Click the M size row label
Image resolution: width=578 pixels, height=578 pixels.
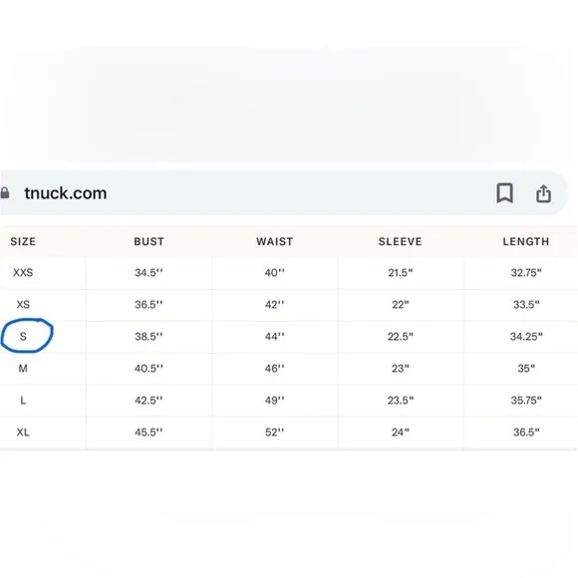click(23, 369)
